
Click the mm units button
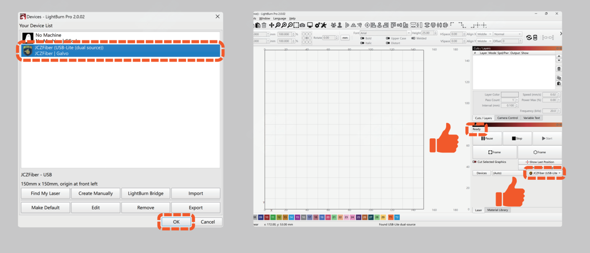(x=345, y=38)
